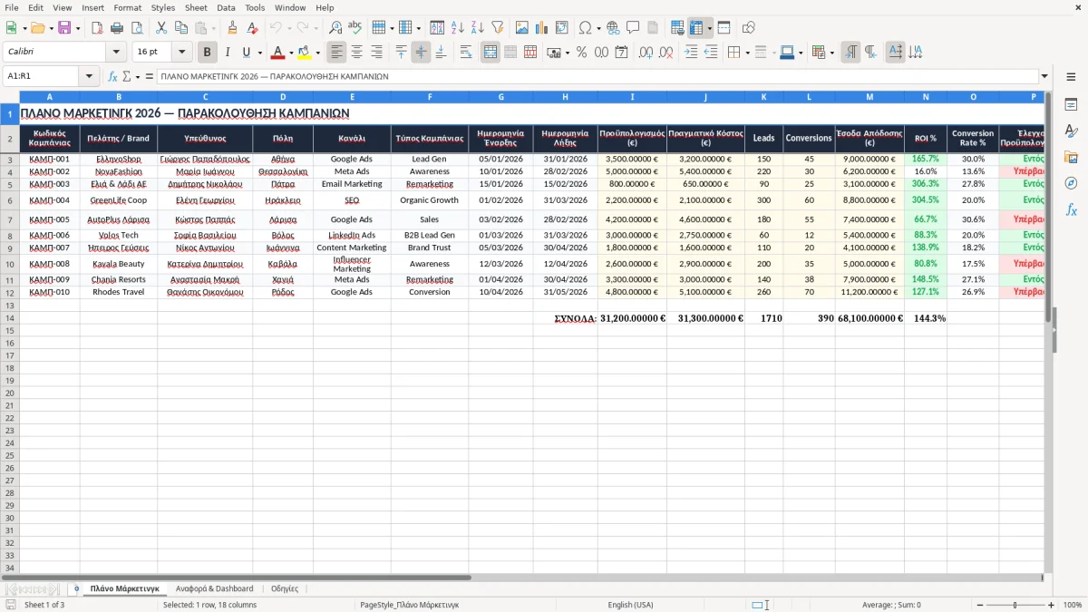Expand the Name Box dropdown arrow
Viewport: 1088px width, 612px height.
(89, 76)
